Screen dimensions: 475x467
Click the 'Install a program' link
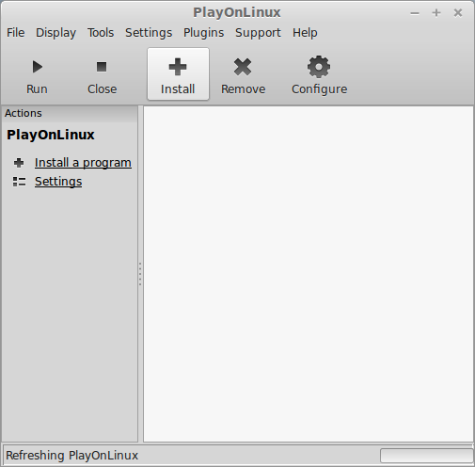coord(83,163)
